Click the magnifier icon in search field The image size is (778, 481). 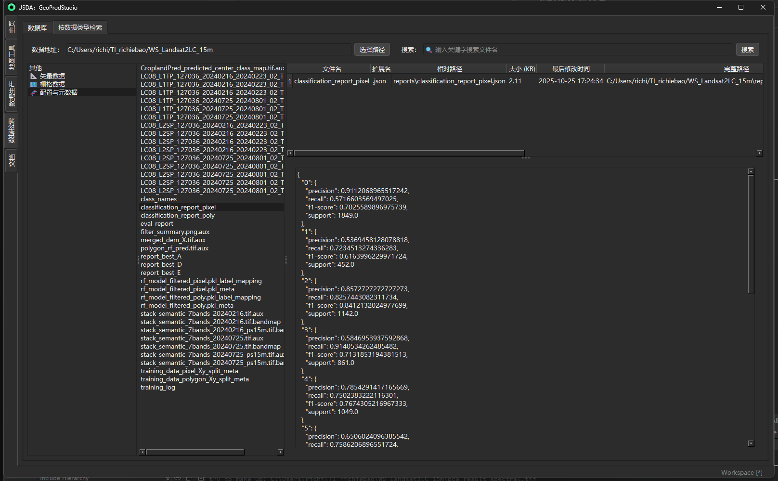click(x=428, y=50)
